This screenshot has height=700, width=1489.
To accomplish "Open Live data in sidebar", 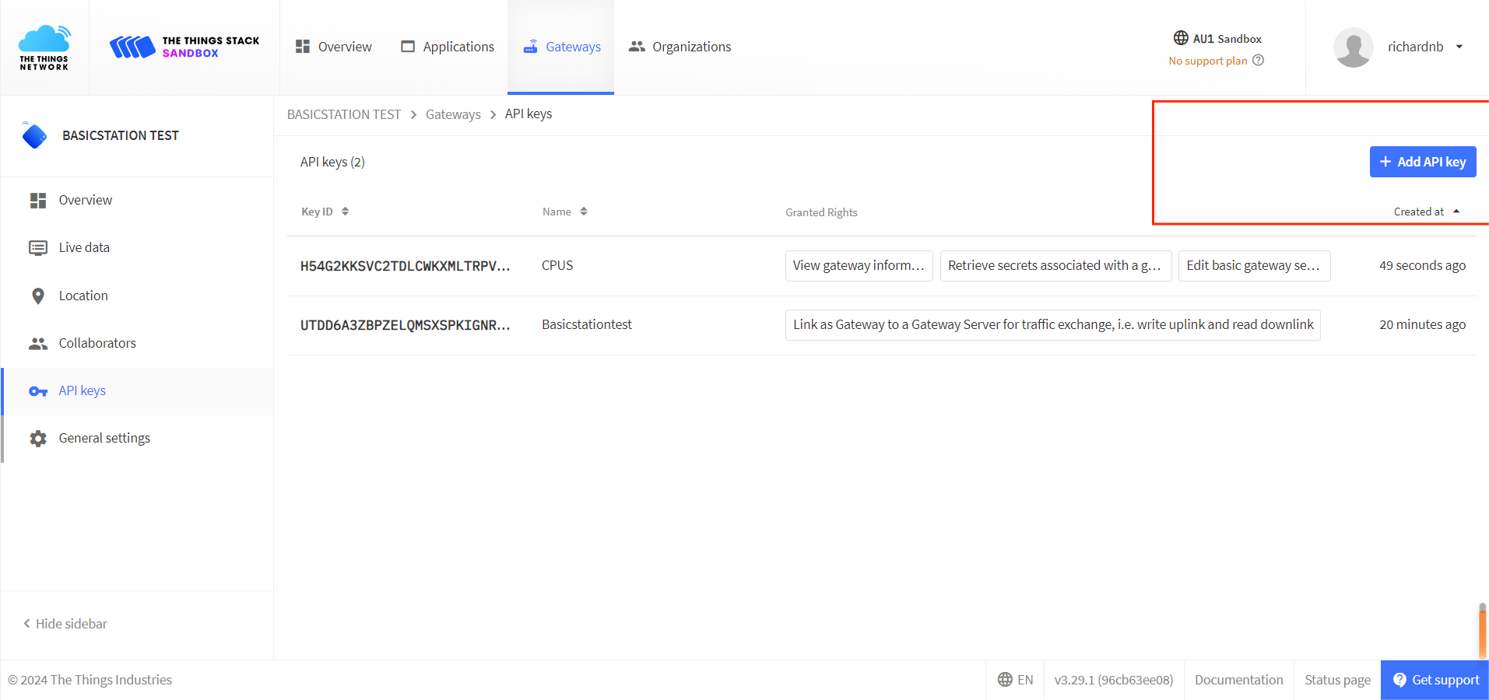I will (x=84, y=247).
